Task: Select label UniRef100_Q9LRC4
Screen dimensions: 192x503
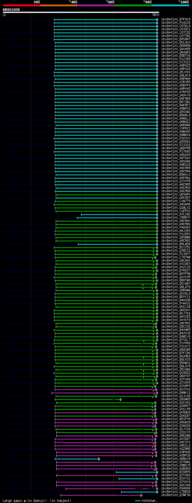Action: (176, 75)
